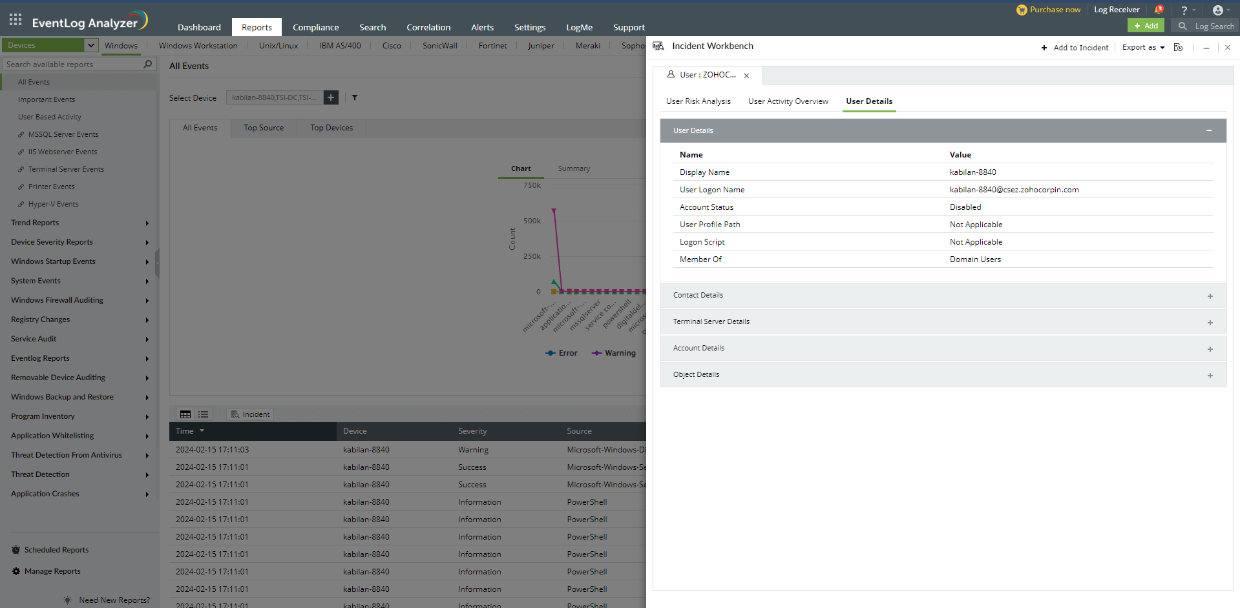Open the Export as dropdown

1143,47
